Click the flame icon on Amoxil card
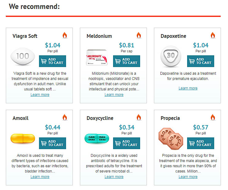Viewport: 228px width, 190px height. (65, 117)
